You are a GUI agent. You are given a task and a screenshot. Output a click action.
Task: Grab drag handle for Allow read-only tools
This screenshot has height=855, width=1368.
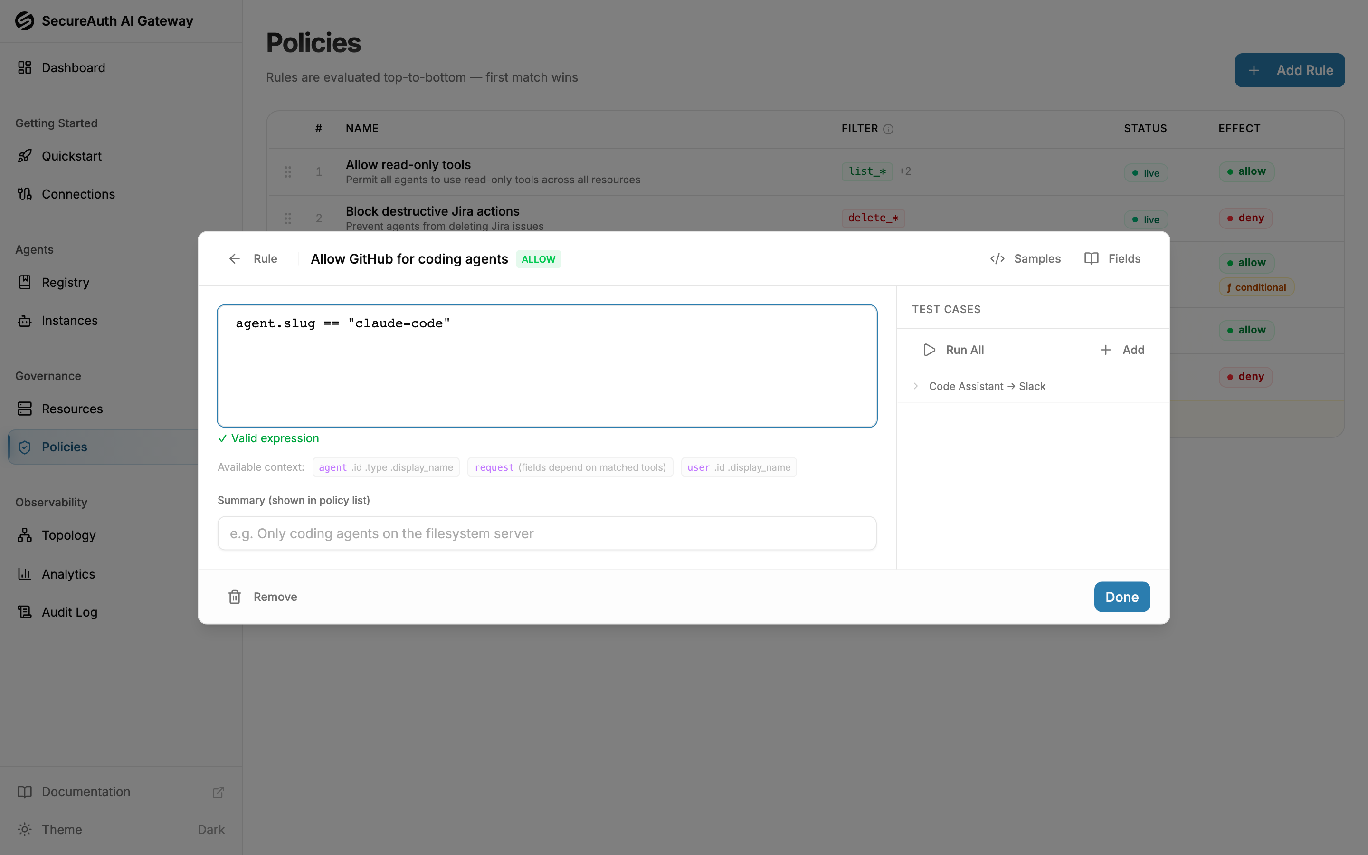288,172
